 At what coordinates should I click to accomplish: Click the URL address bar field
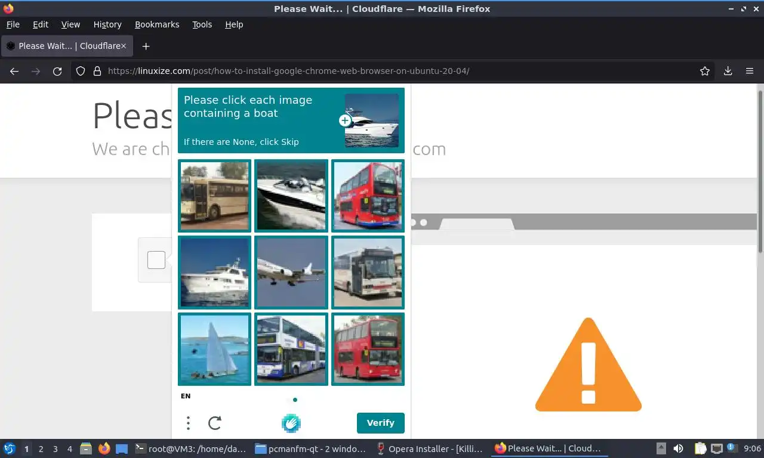click(x=394, y=71)
